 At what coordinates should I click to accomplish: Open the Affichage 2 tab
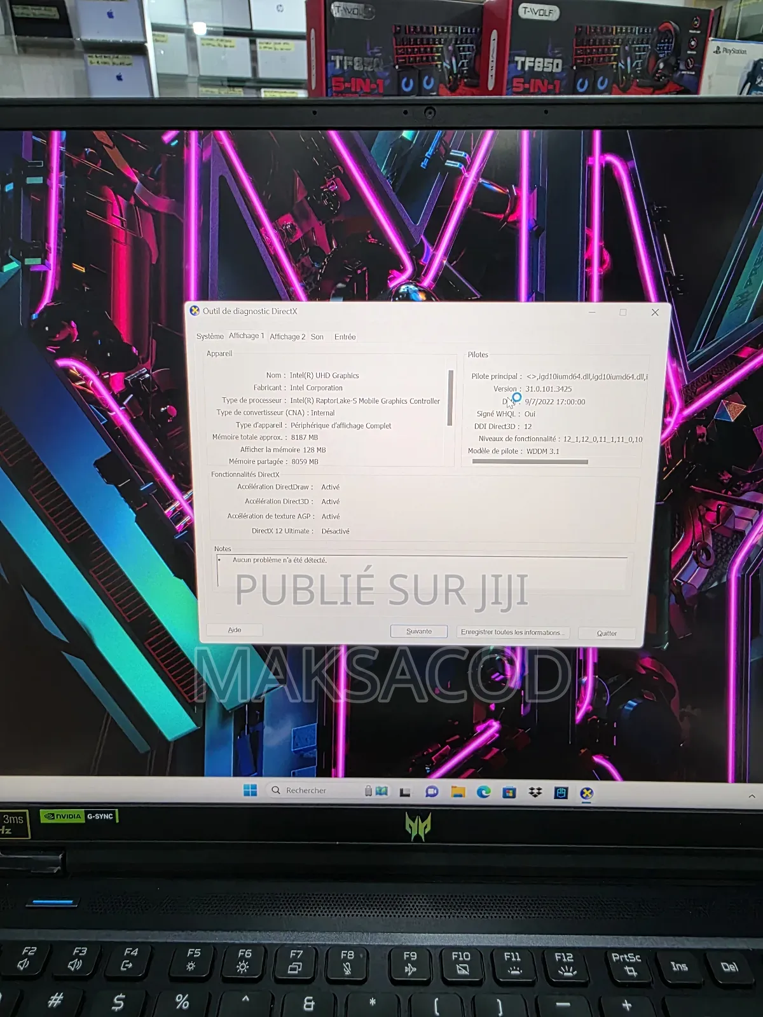[x=287, y=337]
